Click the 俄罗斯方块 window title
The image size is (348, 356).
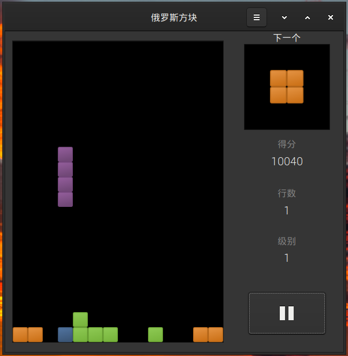click(x=174, y=17)
